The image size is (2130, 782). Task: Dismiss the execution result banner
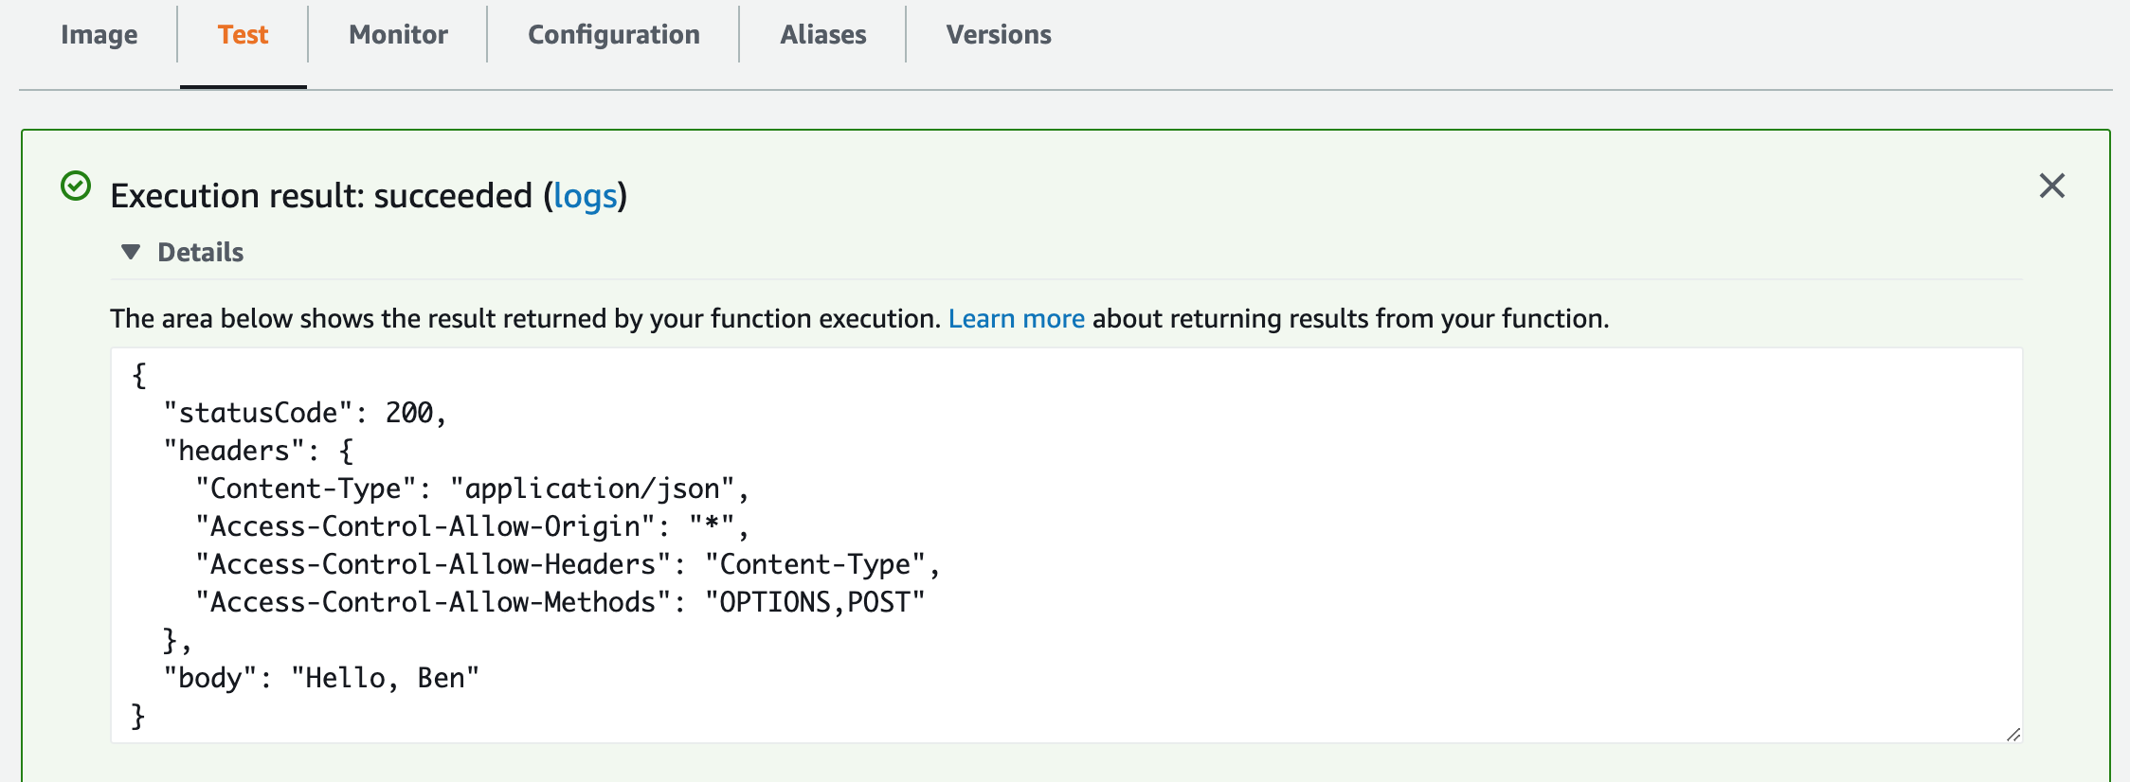[x=2051, y=187]
